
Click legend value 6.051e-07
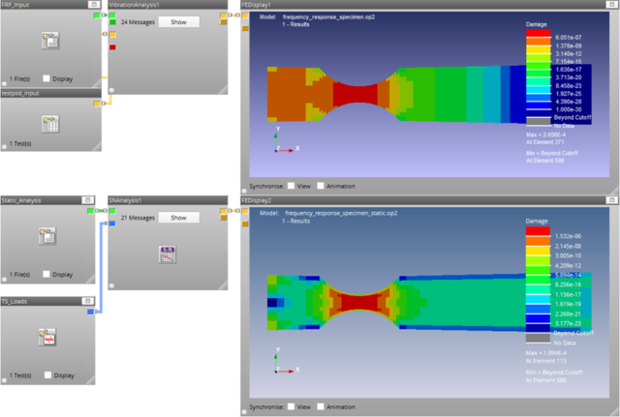click(x=569, y=38)
